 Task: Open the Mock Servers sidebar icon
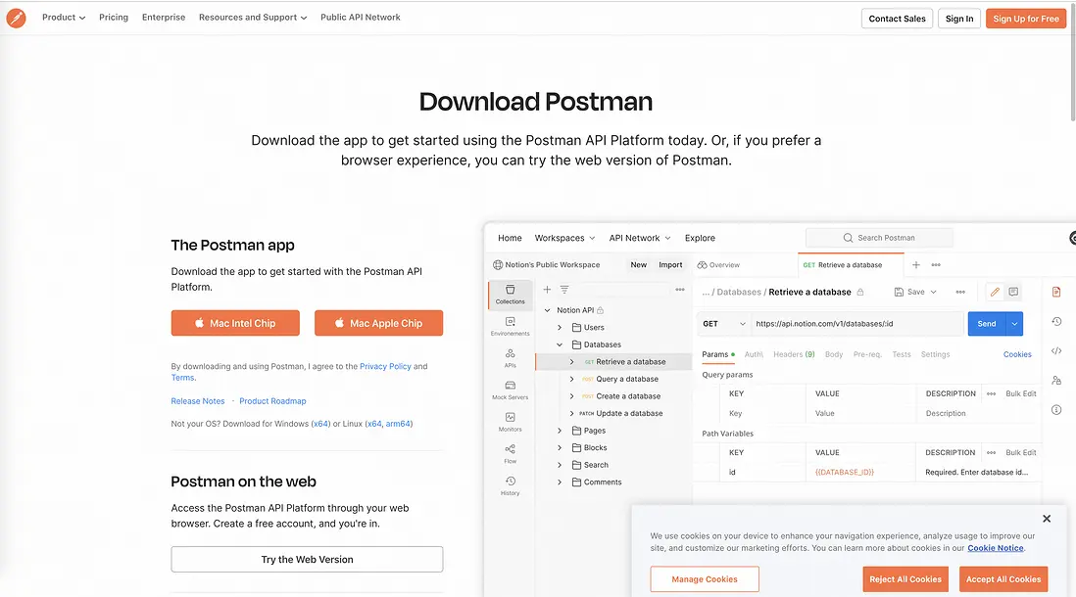point(510,390)
